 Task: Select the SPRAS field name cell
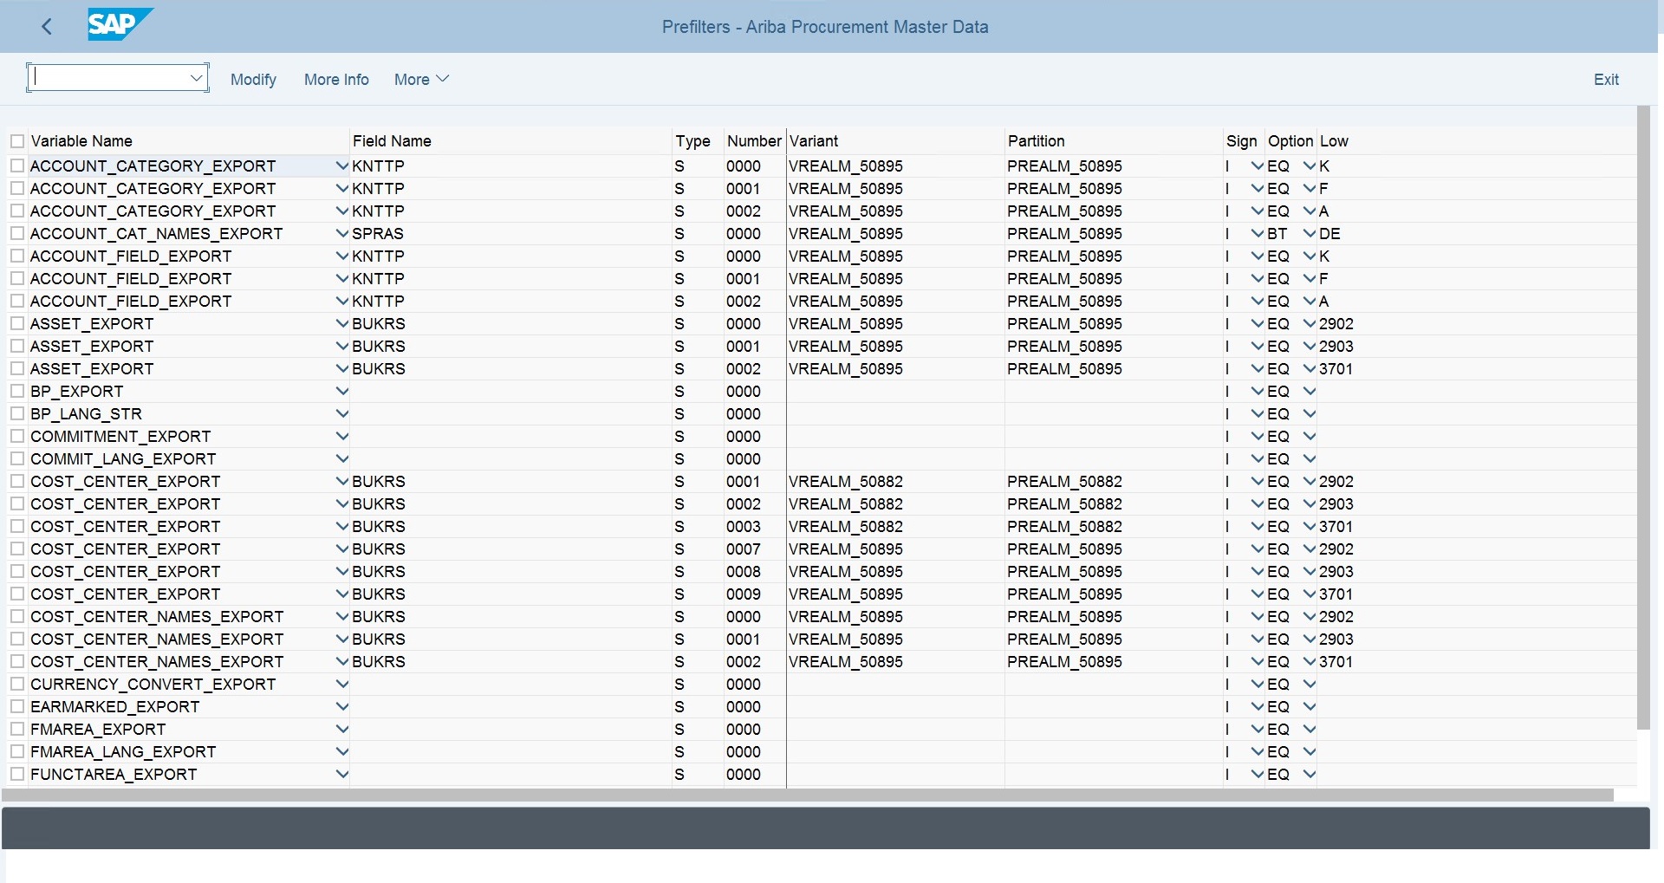click(x=510, y=233)
